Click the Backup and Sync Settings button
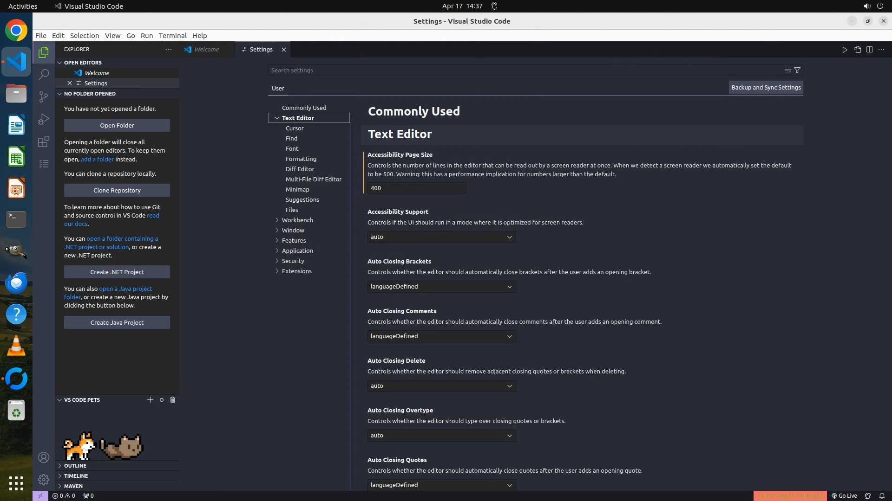 766,87
